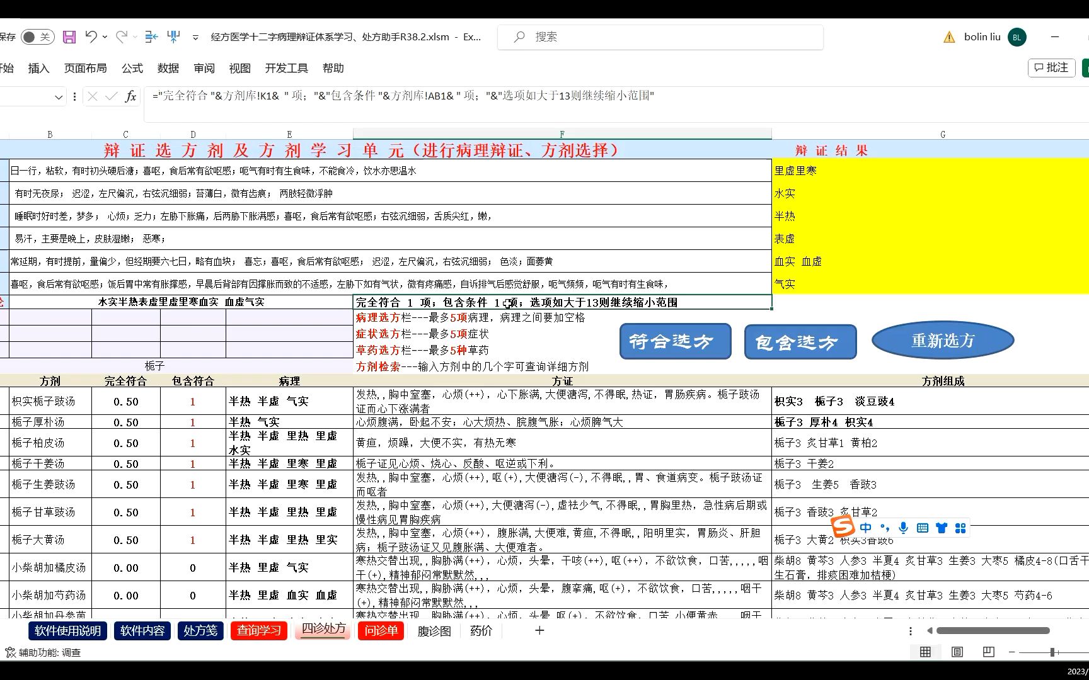The height and width of the screenshot is (680, 1089).
Task: Select the 小柴胡加橘皮汤 formula cell
Action: (50, 567)
